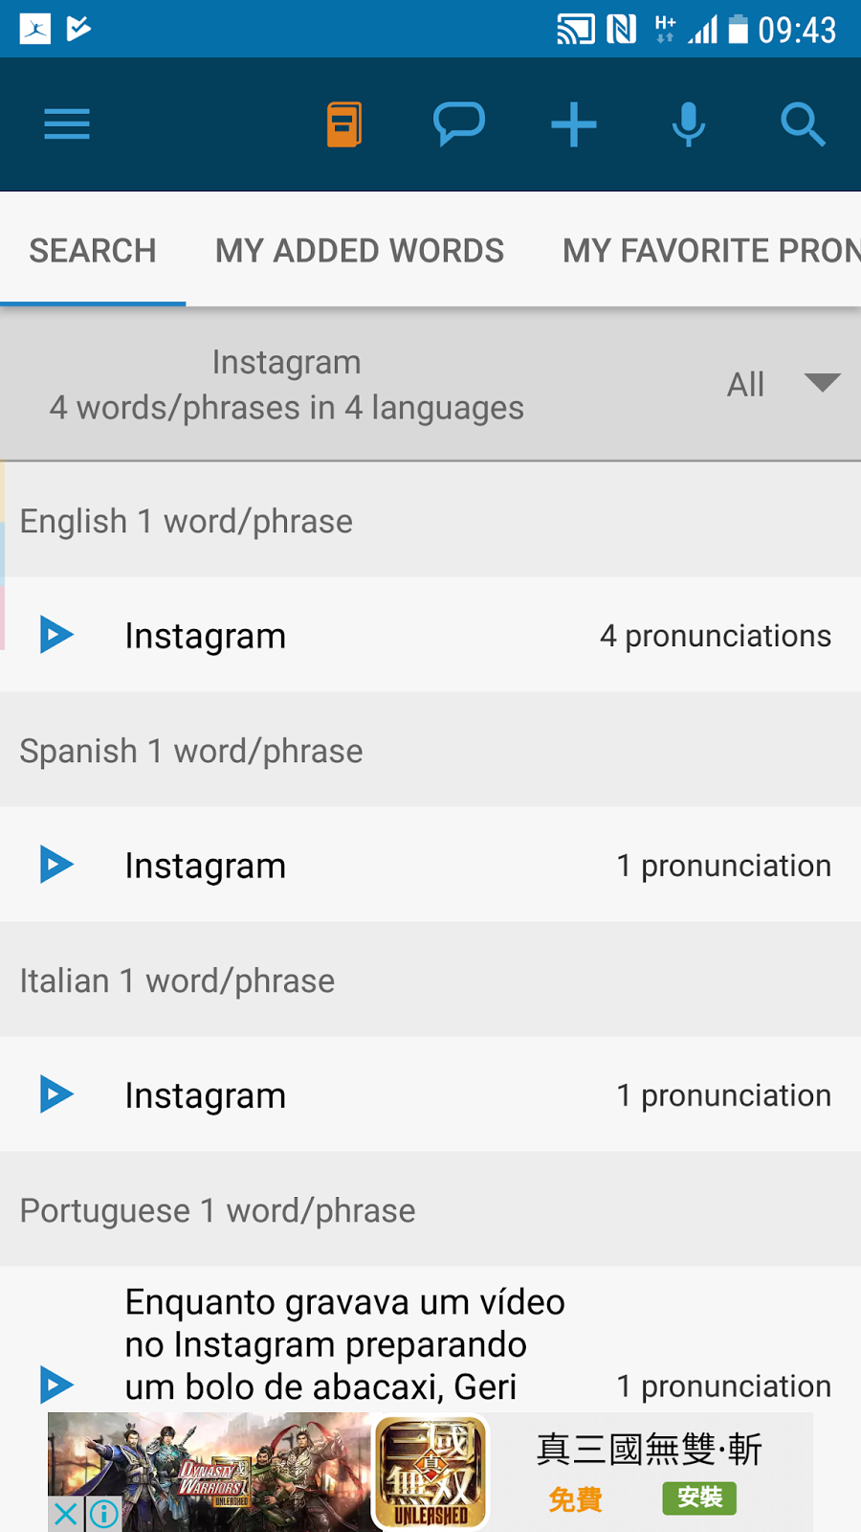The width and height of the screenshot is (861, 1532).
Task: Open '1 pronunciation' for Italian Instagram
Action: (x=724, y=1095)
